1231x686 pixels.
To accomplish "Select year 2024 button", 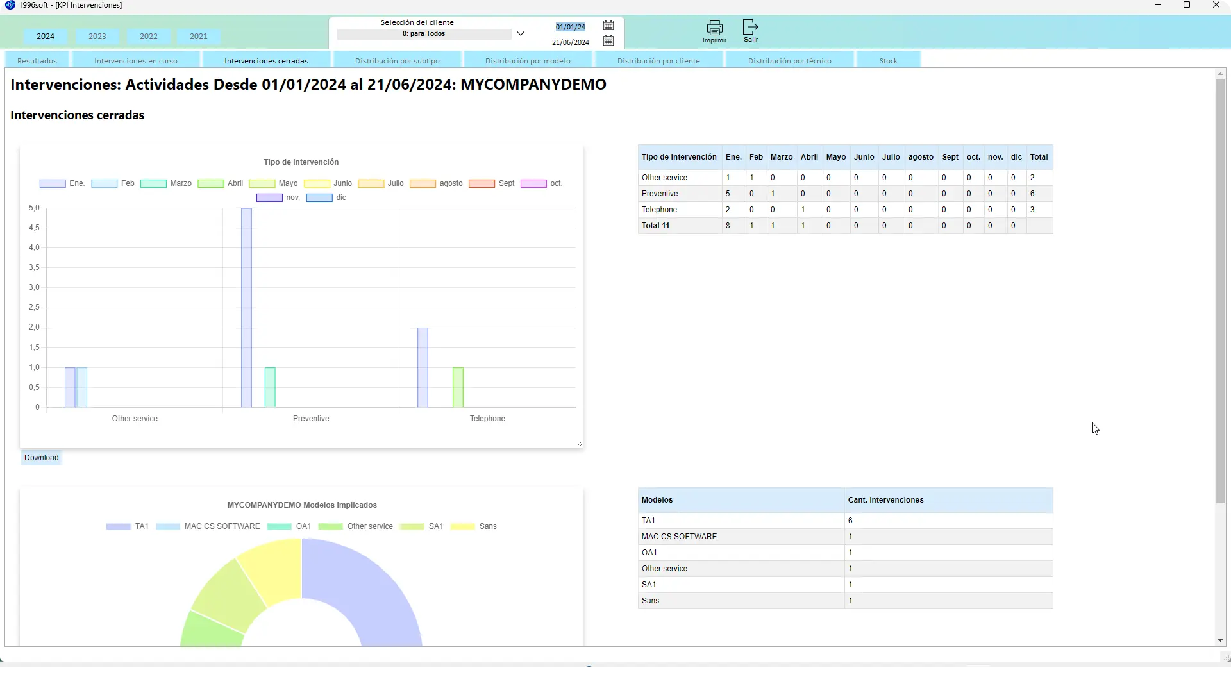I will 46,37.
